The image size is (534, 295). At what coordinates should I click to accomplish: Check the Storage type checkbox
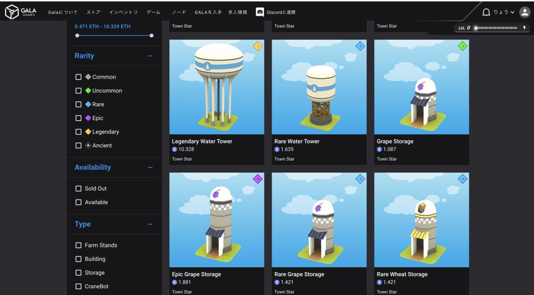78,273
